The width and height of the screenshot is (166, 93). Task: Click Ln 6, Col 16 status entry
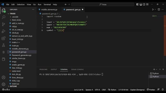coord(79,90)
